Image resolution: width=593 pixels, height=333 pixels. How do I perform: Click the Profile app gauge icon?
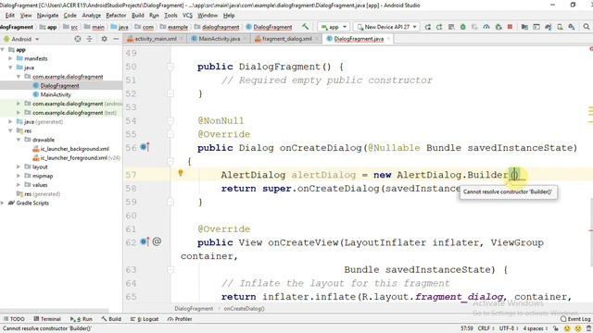point(486,27)
